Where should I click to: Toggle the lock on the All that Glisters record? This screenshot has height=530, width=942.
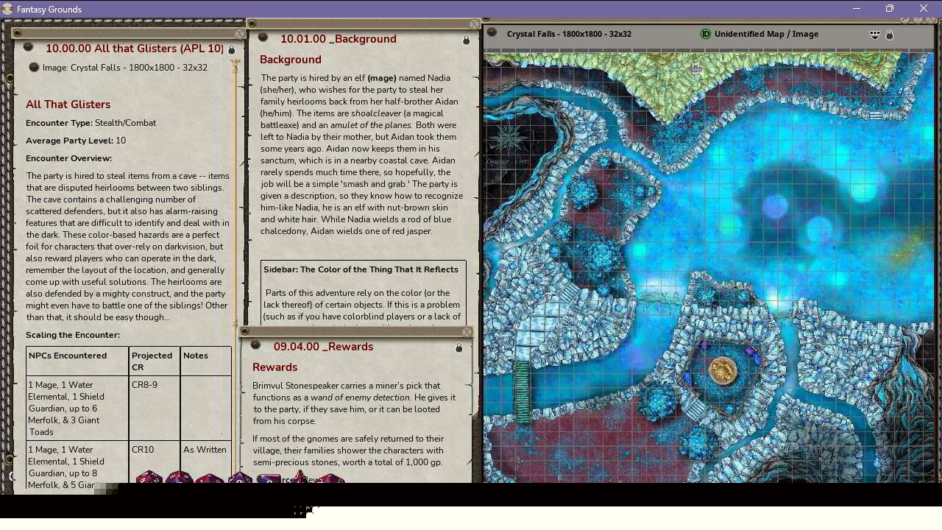coord(231,50)
